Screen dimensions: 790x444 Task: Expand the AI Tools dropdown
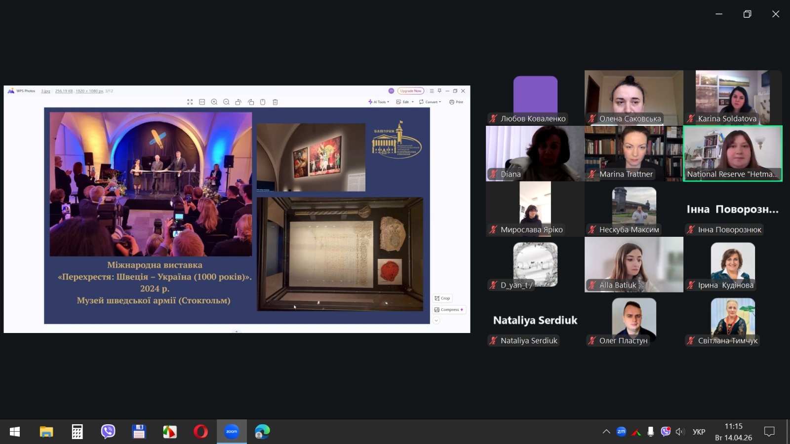tap(379, 102)
